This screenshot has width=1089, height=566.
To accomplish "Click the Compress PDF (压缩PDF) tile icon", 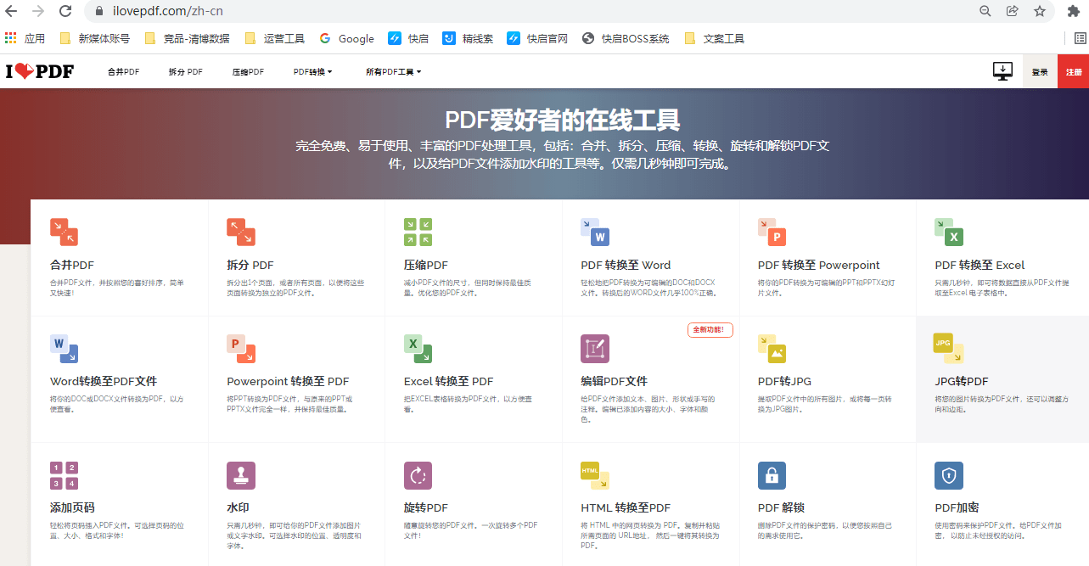I will point(418,232).
